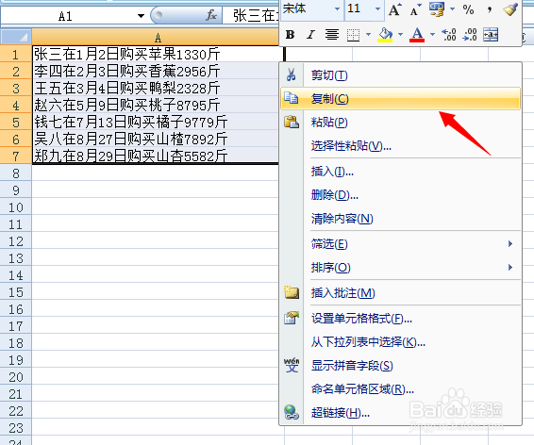
Task: Click the Name Box showing A1
Action: (65, 16)
